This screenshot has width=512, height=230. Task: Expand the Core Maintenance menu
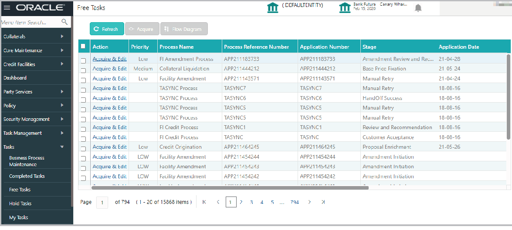pyautogui.click(x=35, y=50)
